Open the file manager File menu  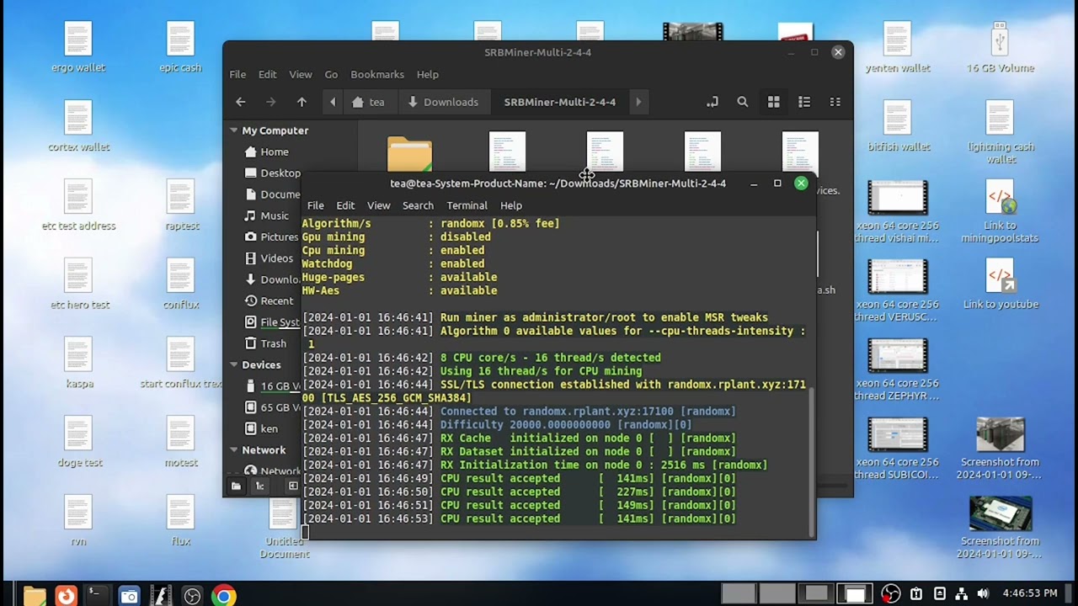pos(237,74)
